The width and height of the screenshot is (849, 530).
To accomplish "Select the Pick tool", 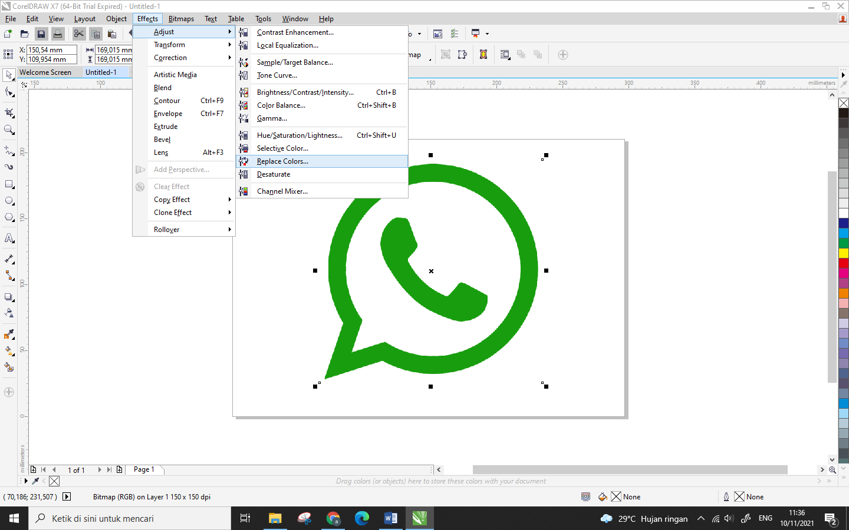I will point(9,75).
